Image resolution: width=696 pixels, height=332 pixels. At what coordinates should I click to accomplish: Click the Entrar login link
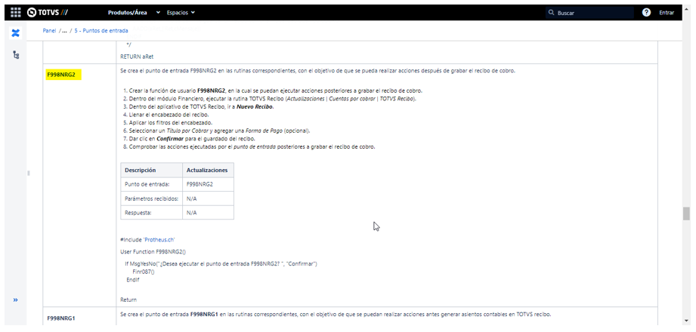pyautogui.click(x=667, y=13)
